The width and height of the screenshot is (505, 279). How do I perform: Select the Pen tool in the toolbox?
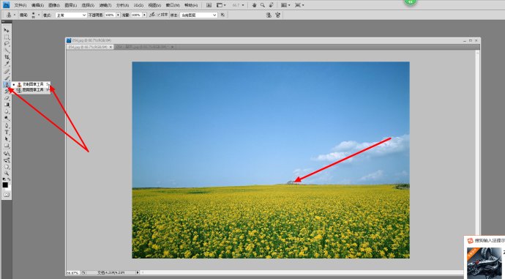7,125
